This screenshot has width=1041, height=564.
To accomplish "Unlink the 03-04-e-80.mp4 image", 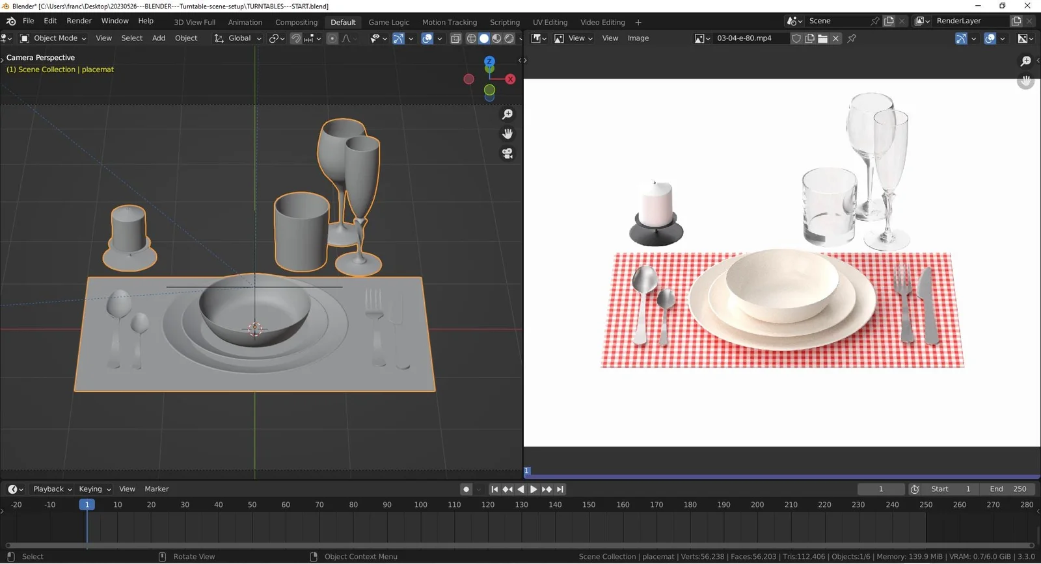I will click(836, 38).
